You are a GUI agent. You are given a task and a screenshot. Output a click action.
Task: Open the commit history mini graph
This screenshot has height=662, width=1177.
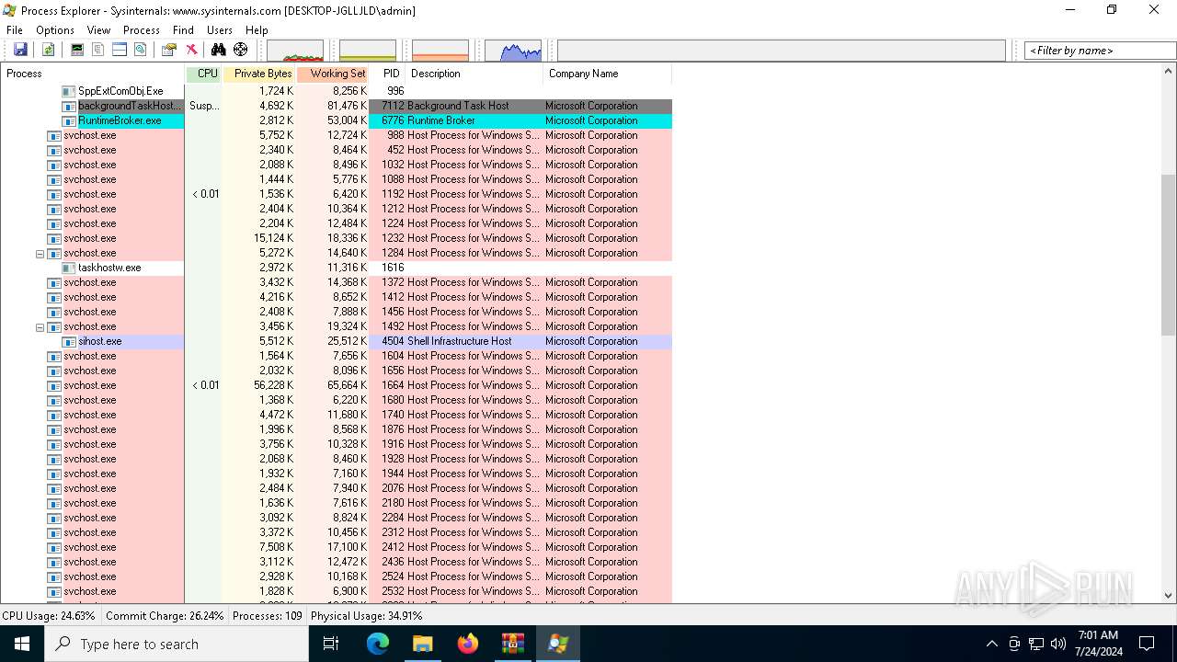(368, 51)
